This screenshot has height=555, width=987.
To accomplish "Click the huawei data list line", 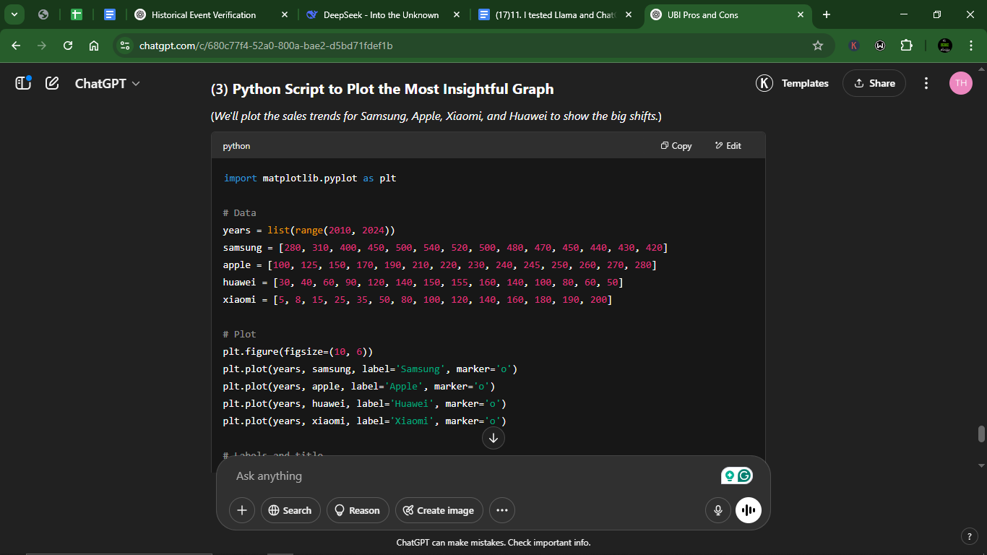I will [423, 283].
